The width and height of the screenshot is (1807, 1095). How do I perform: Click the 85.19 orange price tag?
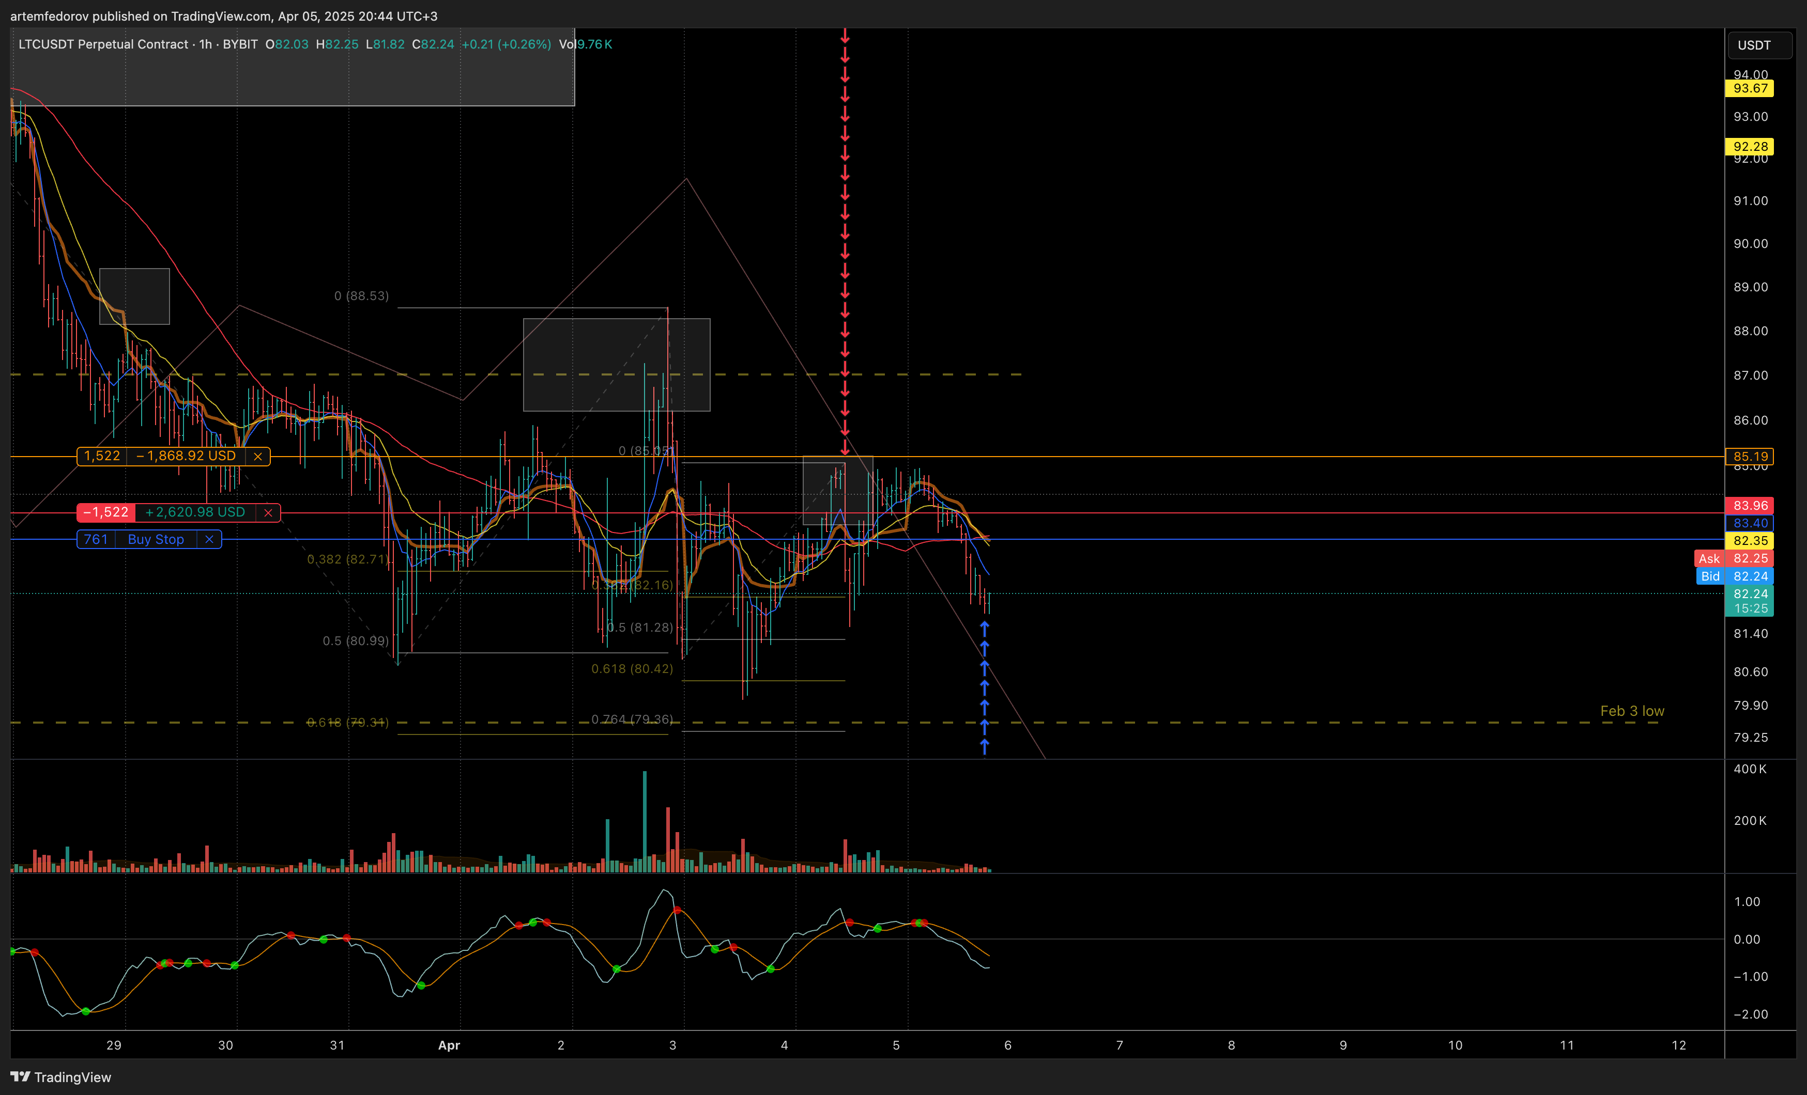(x=1749, y=457)
